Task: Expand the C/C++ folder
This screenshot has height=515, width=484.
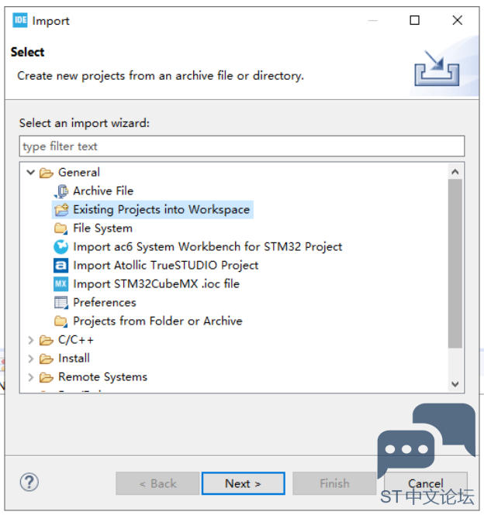Action: click(x=30, y=340)
